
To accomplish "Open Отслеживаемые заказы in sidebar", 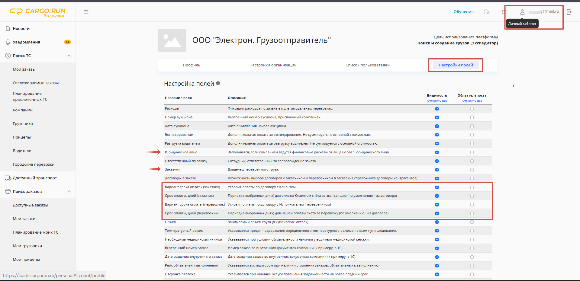I will click(x=36, y=83).
